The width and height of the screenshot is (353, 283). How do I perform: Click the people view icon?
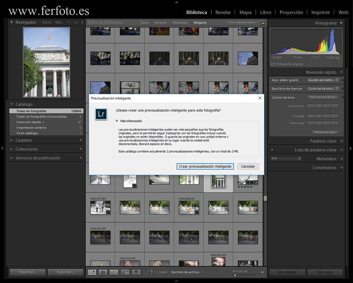(x=136, y=272)
